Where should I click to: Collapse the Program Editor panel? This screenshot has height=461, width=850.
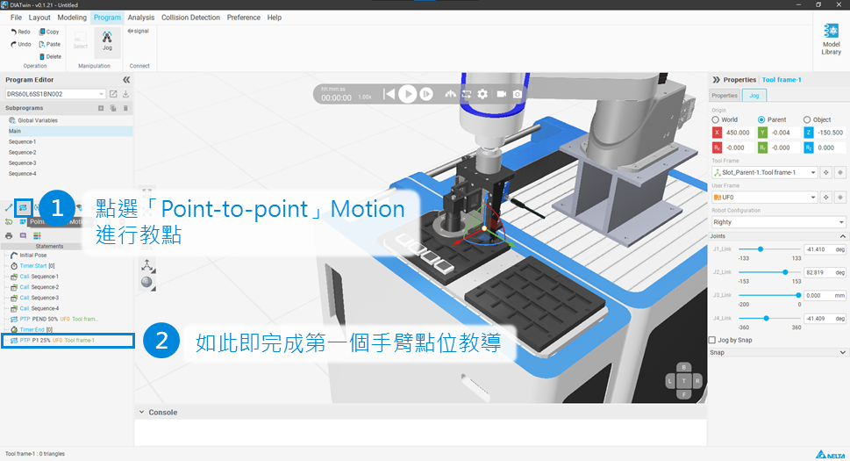tap(126, 80)
